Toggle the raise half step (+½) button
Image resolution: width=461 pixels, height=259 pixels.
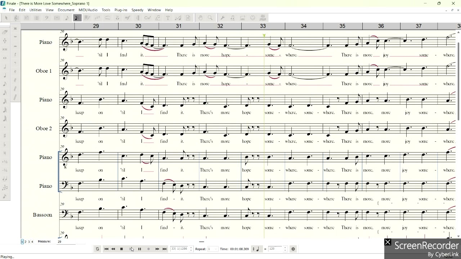[5, 162]
